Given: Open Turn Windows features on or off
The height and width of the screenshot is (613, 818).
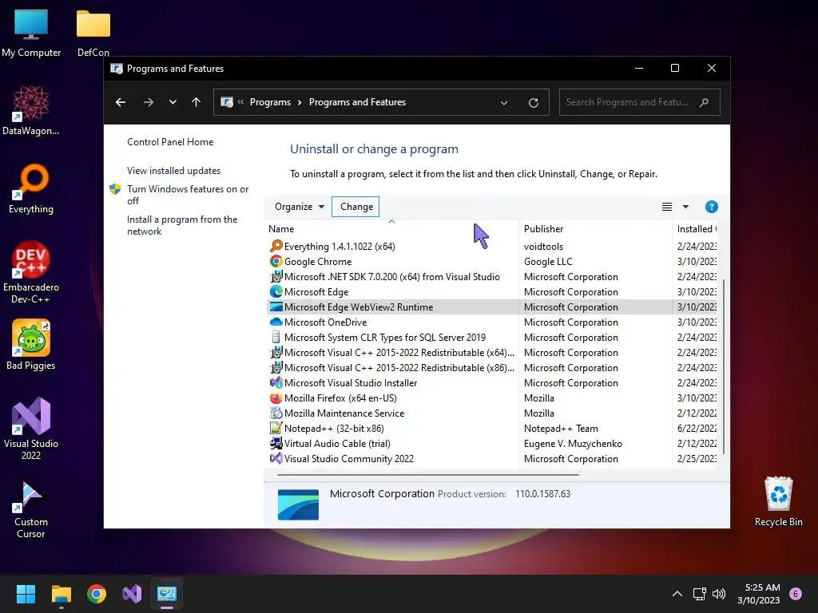Looking at the screenshot, I should [x=188, y=195].
